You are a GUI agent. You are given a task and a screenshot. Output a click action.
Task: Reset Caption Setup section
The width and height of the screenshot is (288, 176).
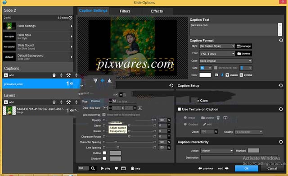(x=281, y=85)
